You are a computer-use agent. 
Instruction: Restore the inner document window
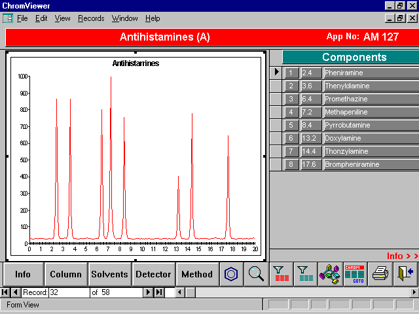(x=400, y=18)
